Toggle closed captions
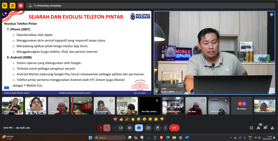Screen dimensions: 278x141 coord(129,128)
